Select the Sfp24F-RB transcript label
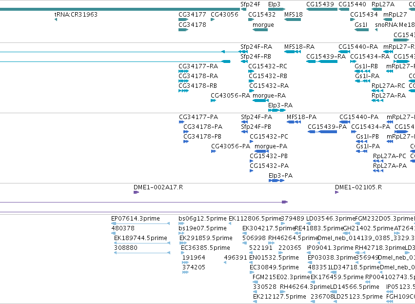 (256, 57)
